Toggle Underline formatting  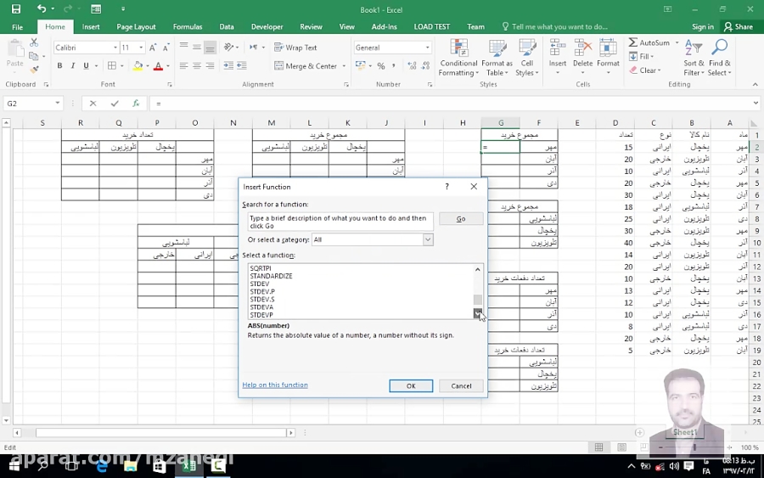[86, 65]
